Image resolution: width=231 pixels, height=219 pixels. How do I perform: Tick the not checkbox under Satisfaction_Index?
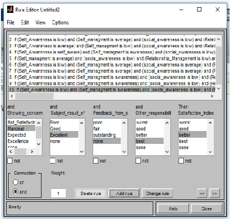point(181,161)
